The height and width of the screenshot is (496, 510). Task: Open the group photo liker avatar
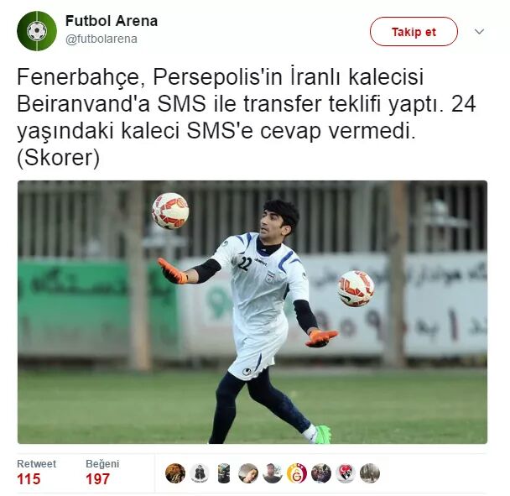(321, 473)
